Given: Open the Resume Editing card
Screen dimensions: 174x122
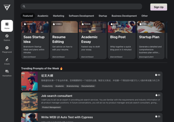Looking at the screenshot, I should pos(64,40).
